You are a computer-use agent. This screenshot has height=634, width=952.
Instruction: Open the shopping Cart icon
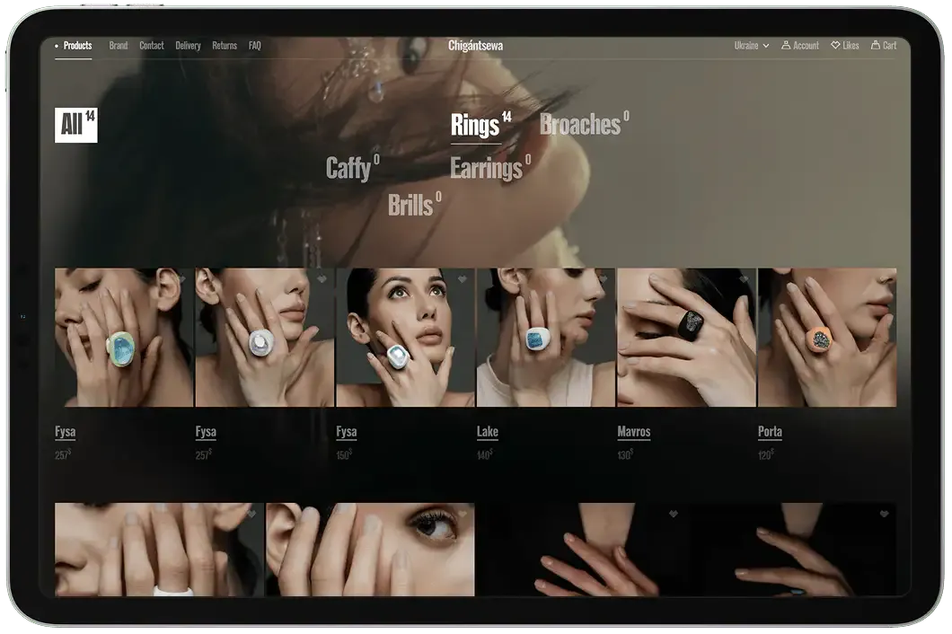pyautogui.click(x=876, y=45)
